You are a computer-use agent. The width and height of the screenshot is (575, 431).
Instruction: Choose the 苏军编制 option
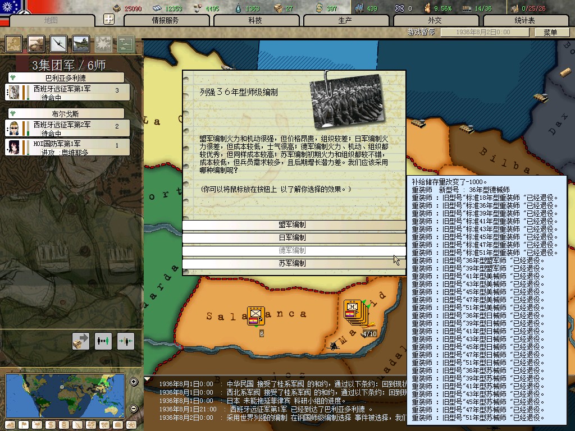point(293,263)
